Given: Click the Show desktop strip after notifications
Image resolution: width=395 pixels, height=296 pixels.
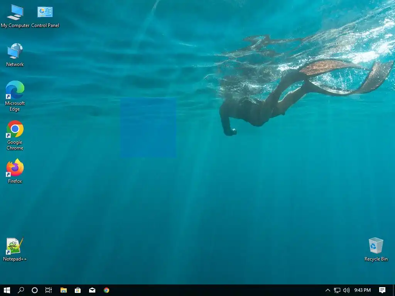Looking at the screenshot, I should point(394,290).
